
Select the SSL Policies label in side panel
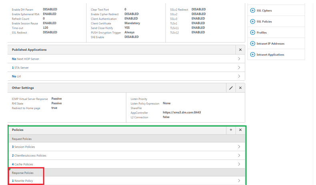(x=264, y=22)
